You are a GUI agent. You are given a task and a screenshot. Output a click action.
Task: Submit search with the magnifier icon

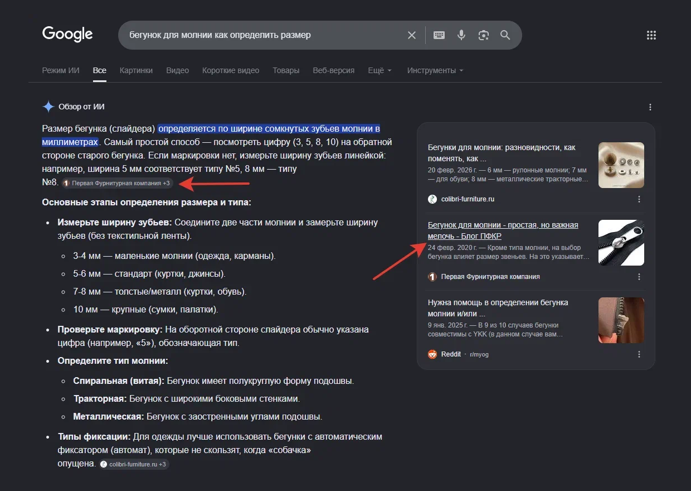click(505, 35)
